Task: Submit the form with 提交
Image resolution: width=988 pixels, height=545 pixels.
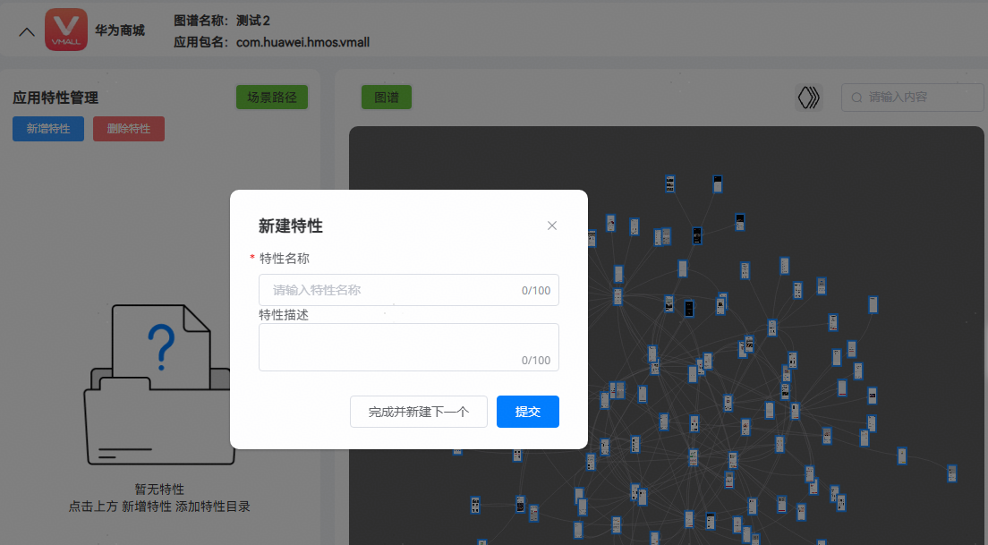Action: (x=527, y=412)
